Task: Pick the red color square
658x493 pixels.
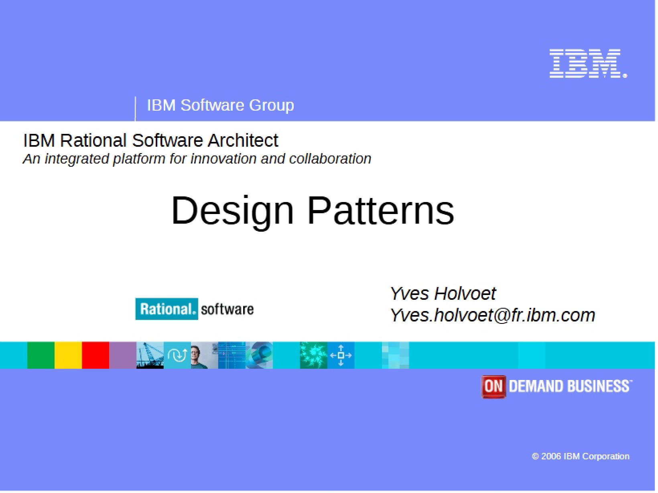Action: click(x=95, y=355)
